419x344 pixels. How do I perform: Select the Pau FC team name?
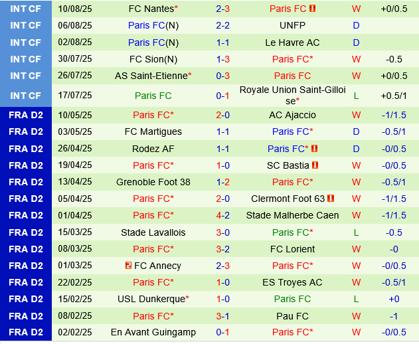click(x=292, y=316)
